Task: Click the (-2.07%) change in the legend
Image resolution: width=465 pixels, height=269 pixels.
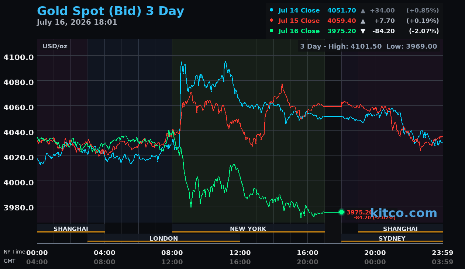Action: coord(424,31)
